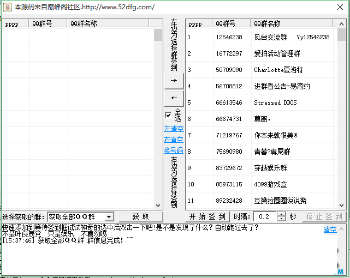Click the left arrow move button
Image resolution: width=350 pixels, height=278 pixels.
tap(174, 98)
